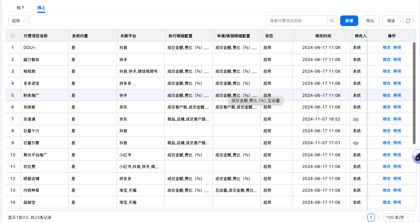Click the vertical table scrollbar

(414, 94)
